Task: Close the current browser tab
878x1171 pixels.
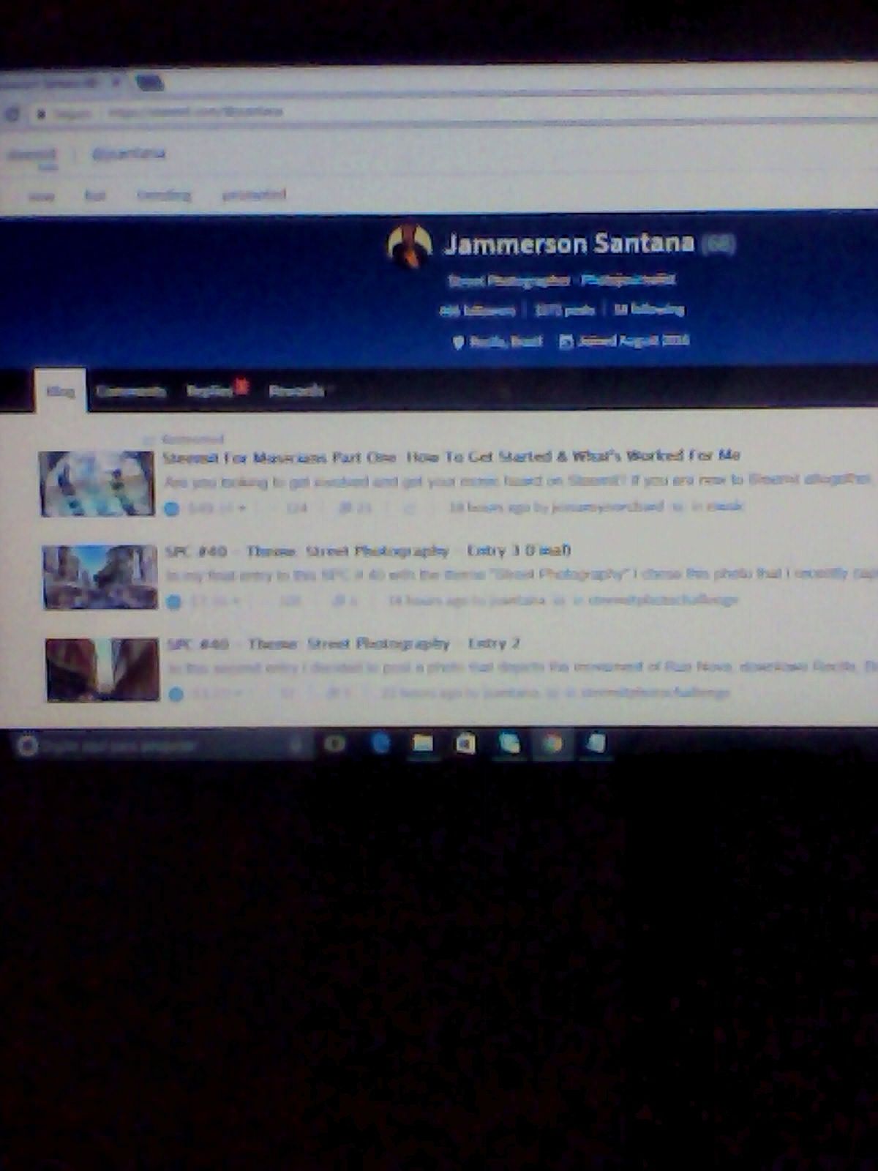Action: point(115,82)
